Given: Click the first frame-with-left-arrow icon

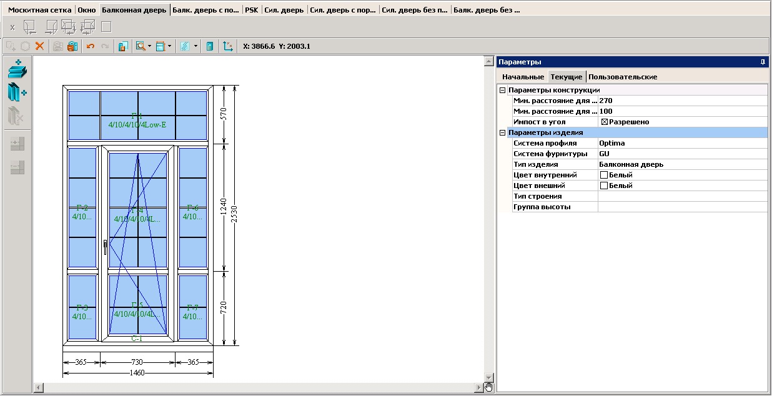Looking at the screenshot, I should (29, 27).
